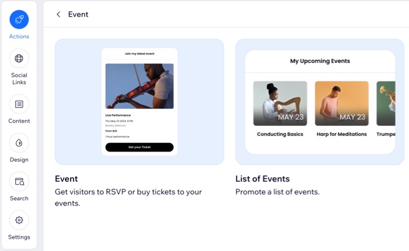Viewport: 409px width, 251px height.
Task: Click the My Upcoming Events heading
Action: [320, 61]
